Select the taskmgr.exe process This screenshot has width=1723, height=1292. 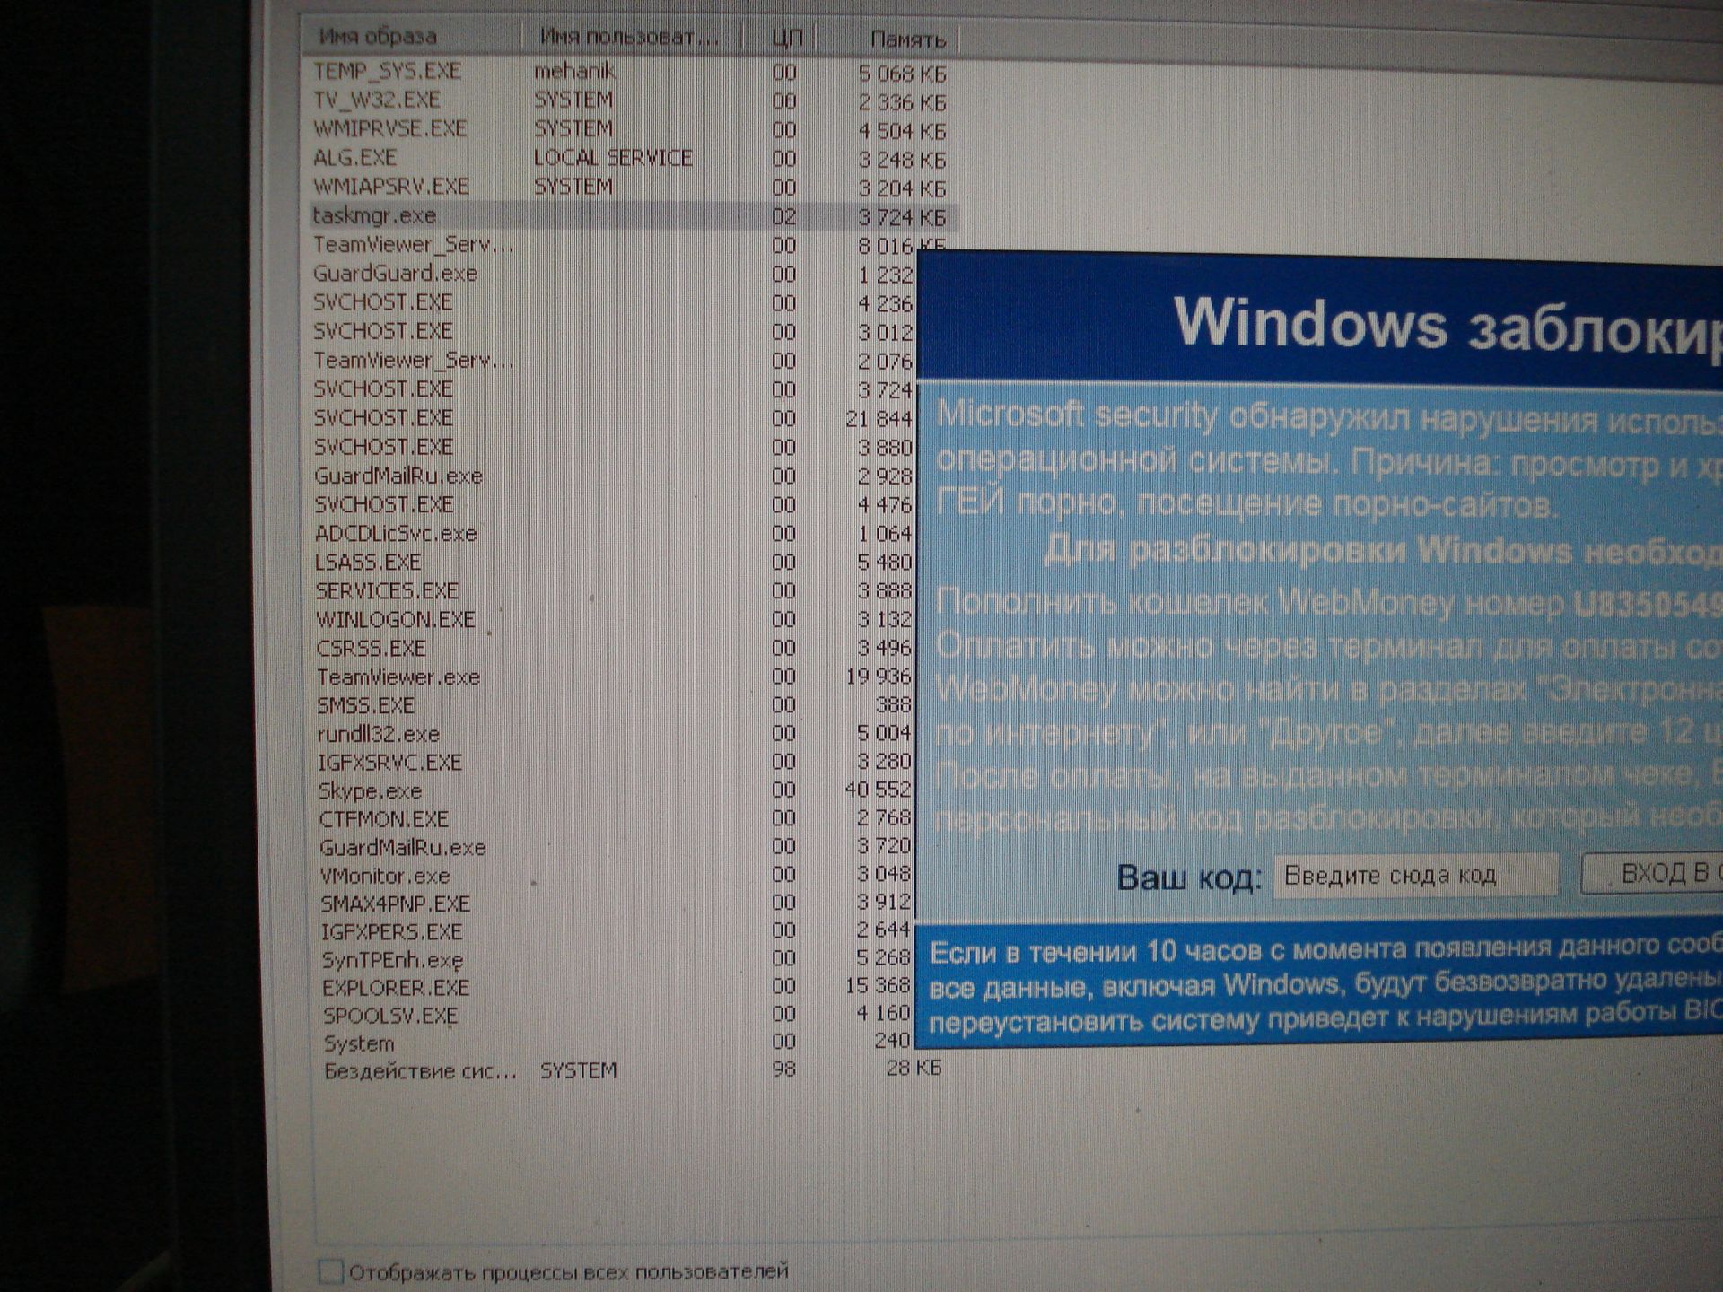point(374,216)
